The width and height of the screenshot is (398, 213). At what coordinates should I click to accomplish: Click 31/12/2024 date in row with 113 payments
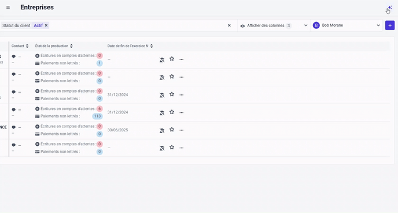click(118, 112)
